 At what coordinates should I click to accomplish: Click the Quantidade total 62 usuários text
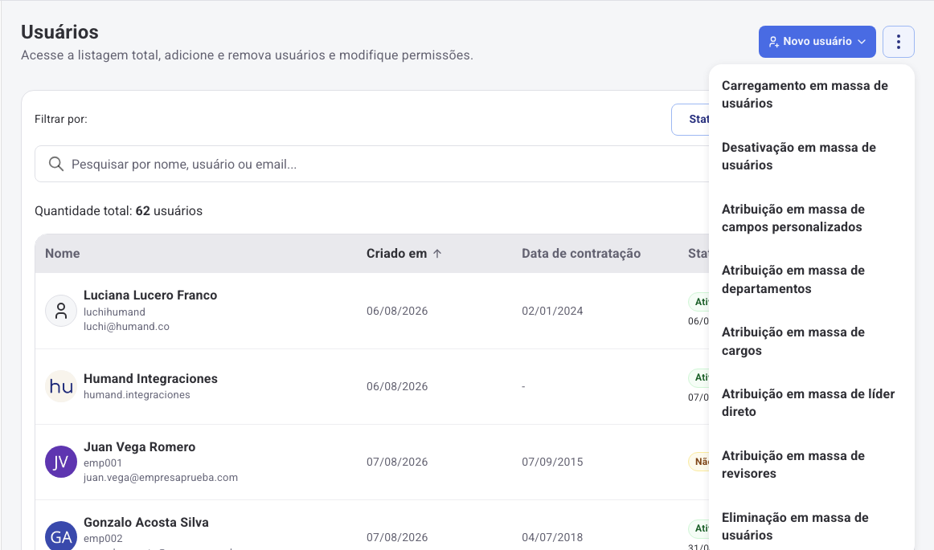point(118,211)
